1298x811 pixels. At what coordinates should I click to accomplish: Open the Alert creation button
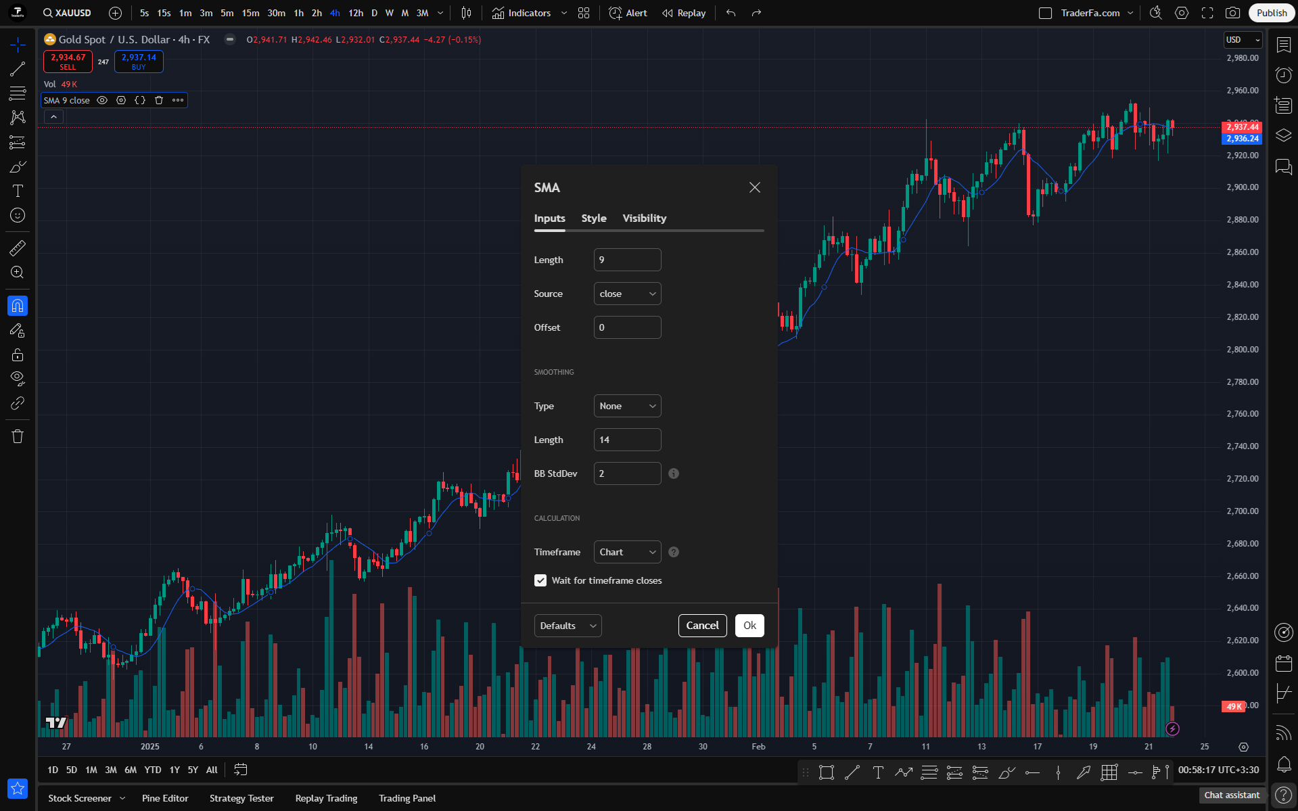(x=628, y=13)
